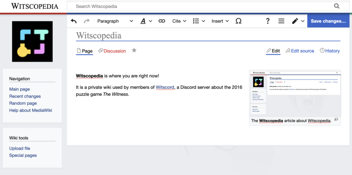Click the Witscord link in article
This screenshot has height=175, width=352.
coord(165,87)
